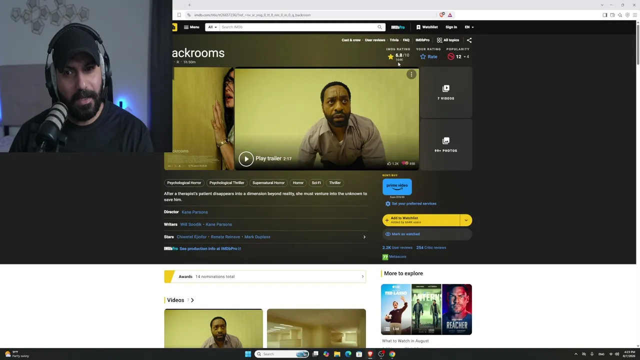This screenshot has height=360, width=640.
Task: Open the EN language dropdown
Action: tap(469, 27)
